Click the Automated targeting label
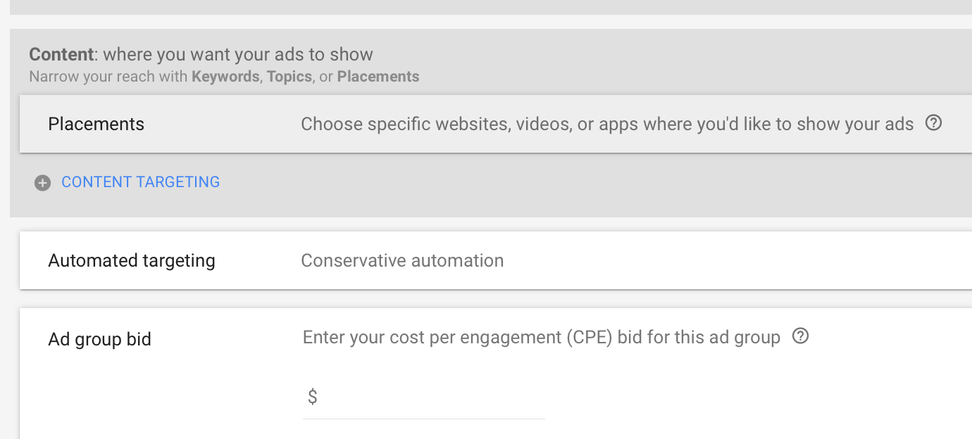The image size is (972, 439). tap(132, 261)
